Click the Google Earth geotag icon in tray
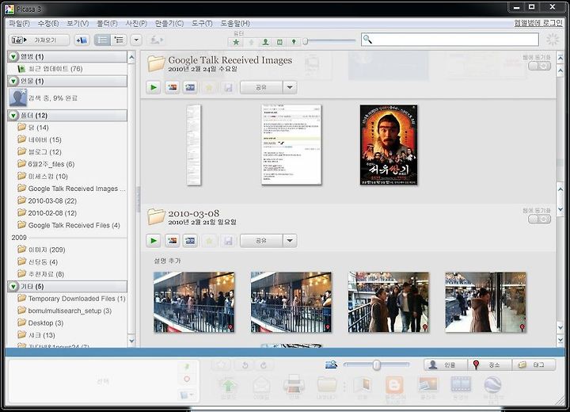 493,385
